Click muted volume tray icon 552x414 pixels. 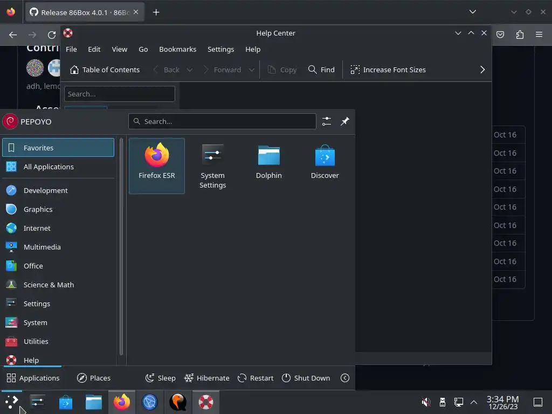[426, 402]
